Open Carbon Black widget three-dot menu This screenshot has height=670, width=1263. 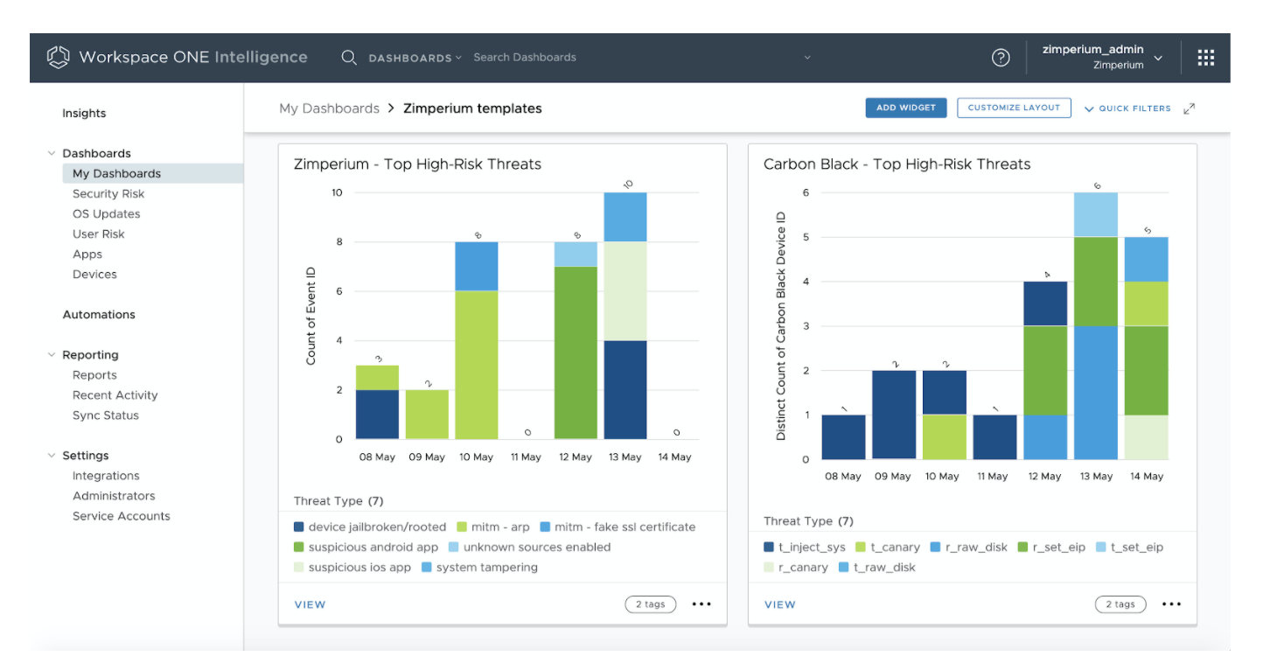1172,604
